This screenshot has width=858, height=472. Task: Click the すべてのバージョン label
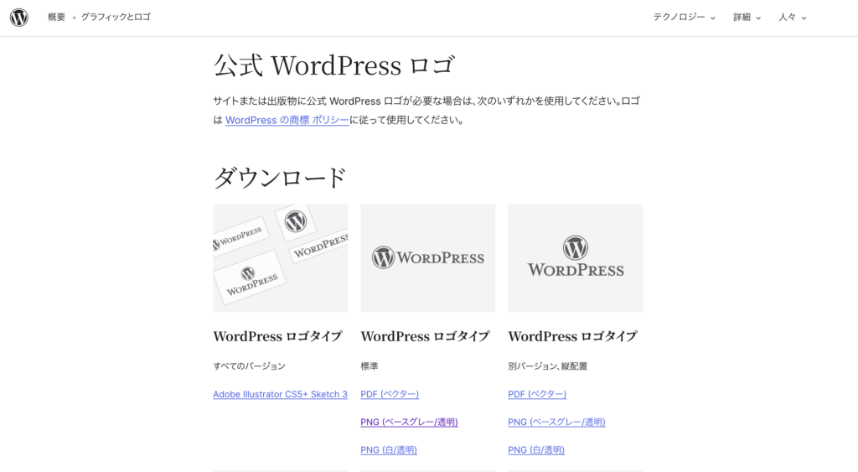pos(249,366)
